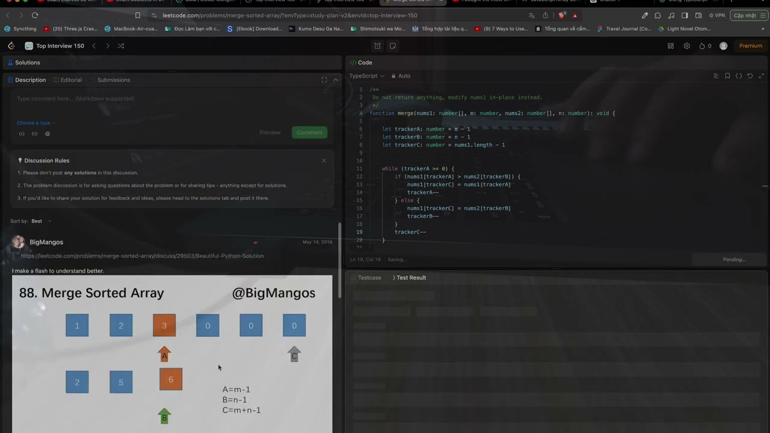Collapse the description panel chevron
770x433 pixels.
click(x=336, y=80)
